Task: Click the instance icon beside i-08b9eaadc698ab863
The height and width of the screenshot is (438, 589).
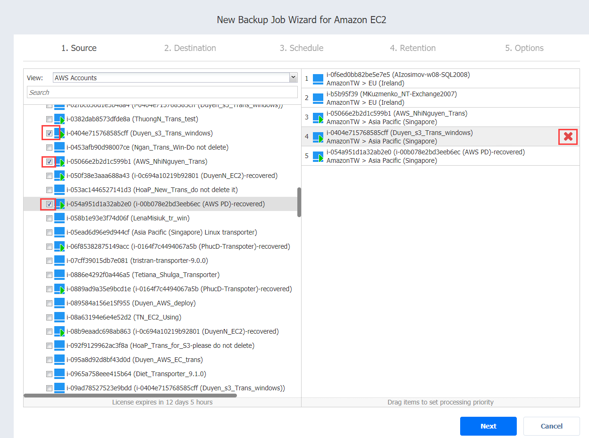Action: (x=59, y=331)
